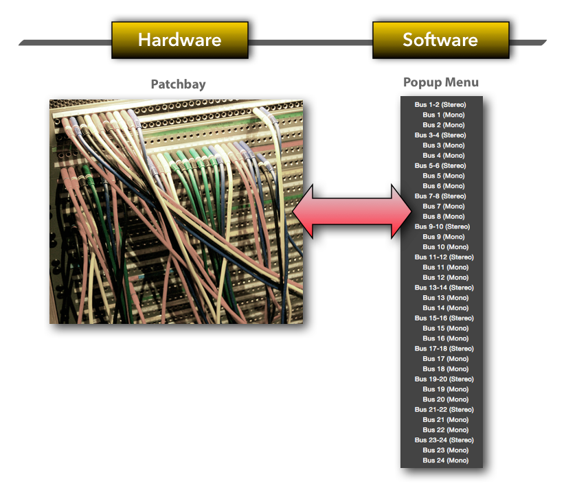Click the Patchbay caption text
The width and height of the screenshot is (566, 490).
pos(179,84)
